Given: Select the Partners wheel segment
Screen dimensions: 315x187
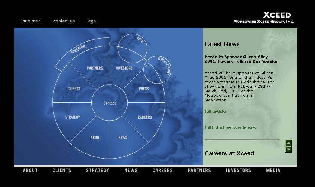Looking at the screenshot, I should [x=95, y=68].
